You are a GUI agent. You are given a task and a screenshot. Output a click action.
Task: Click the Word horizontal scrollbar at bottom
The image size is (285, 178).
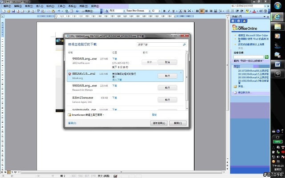pyautogui.click(x=121, y=172)
